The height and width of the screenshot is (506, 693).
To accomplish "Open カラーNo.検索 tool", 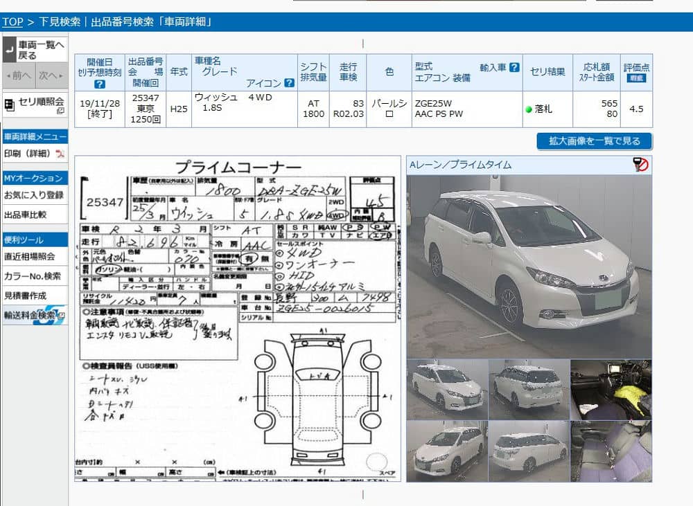I will (x=33, y=276).
